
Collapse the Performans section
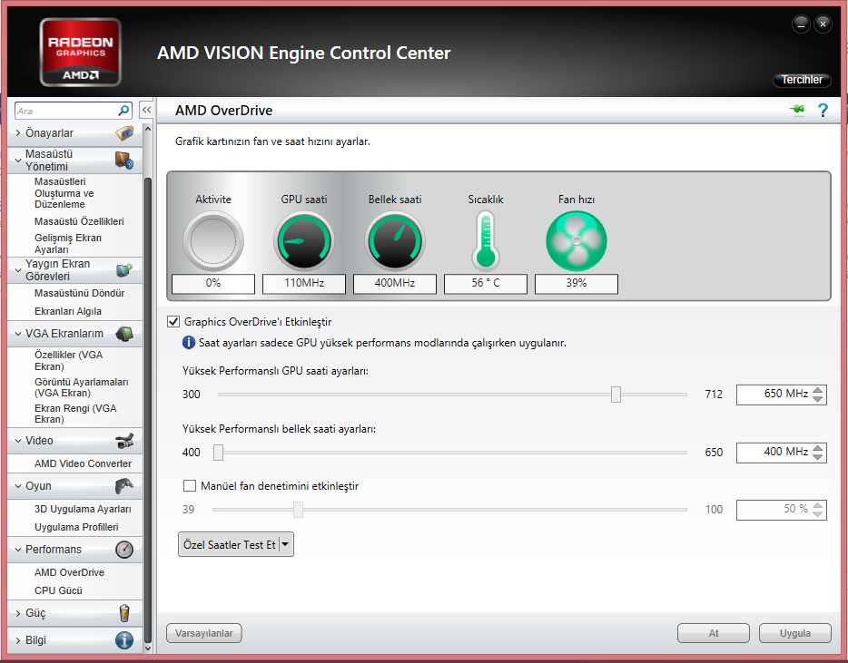[18, 550]
